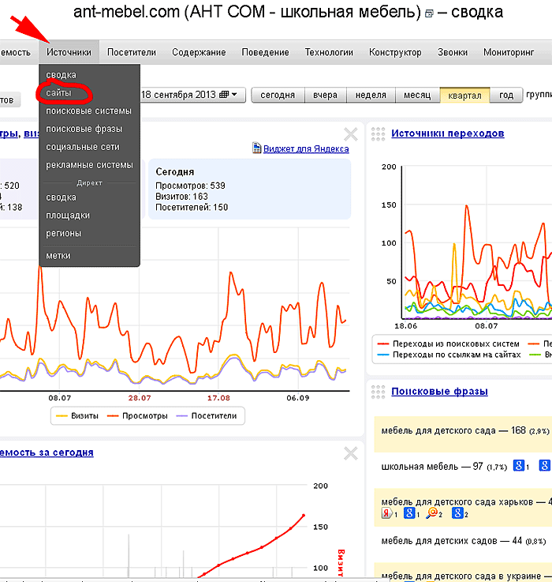Open the Источники переходов link
This screenshot has height=582, width=552.
(447, 133)
